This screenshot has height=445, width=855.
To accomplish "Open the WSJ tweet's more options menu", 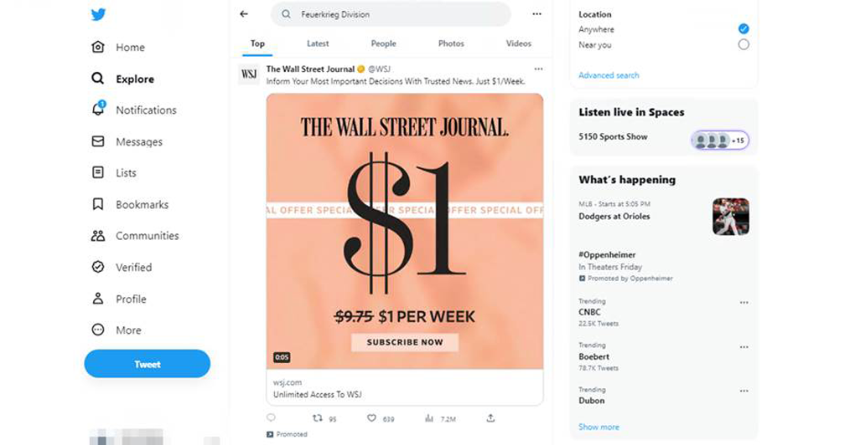I will (x=539, y=69).
